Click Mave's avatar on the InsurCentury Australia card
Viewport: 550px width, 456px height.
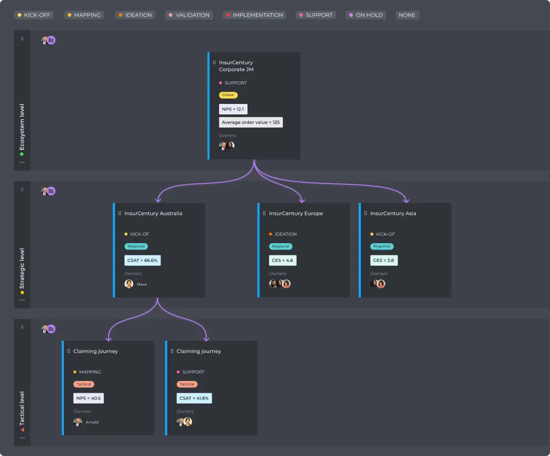coord(128,283)
